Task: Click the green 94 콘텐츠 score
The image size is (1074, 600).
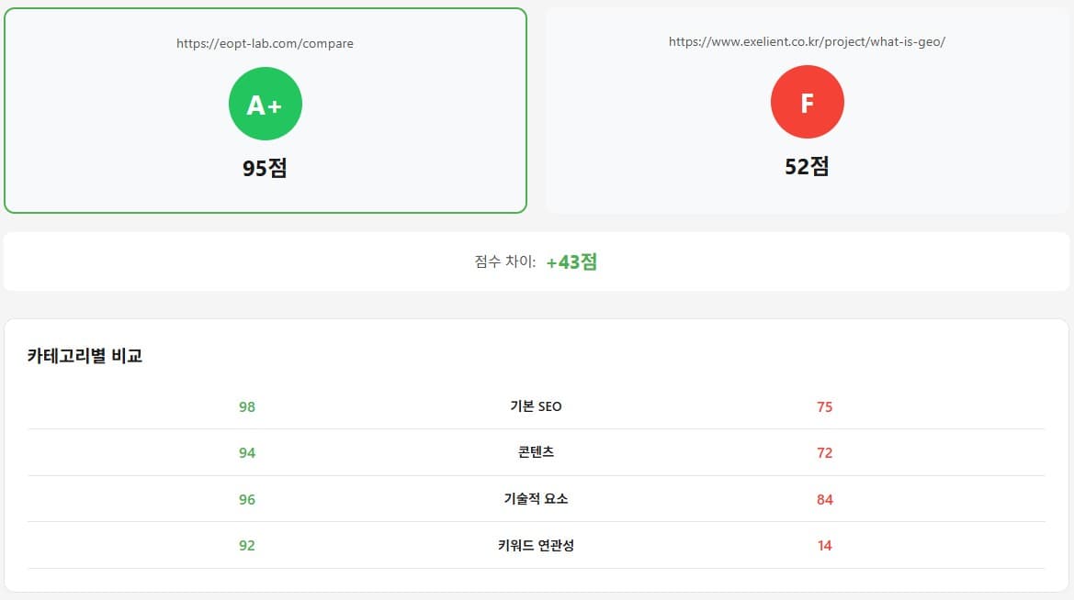Action: click(x=246, y=452)
